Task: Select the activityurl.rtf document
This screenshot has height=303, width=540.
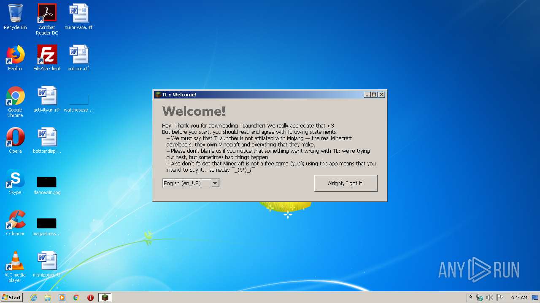Action: coord(47,99)
